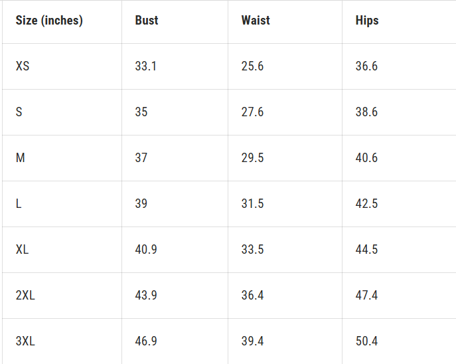Select the 2XL size row label
Viewport: 456px width, 364px height.
point(25,296)
